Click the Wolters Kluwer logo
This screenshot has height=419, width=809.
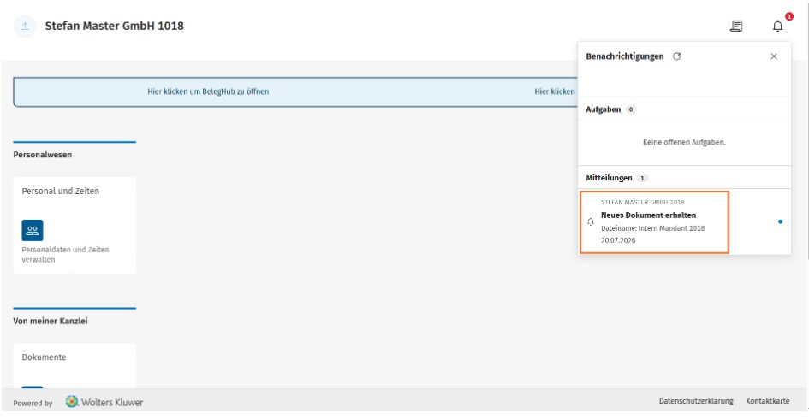(104, 402)
